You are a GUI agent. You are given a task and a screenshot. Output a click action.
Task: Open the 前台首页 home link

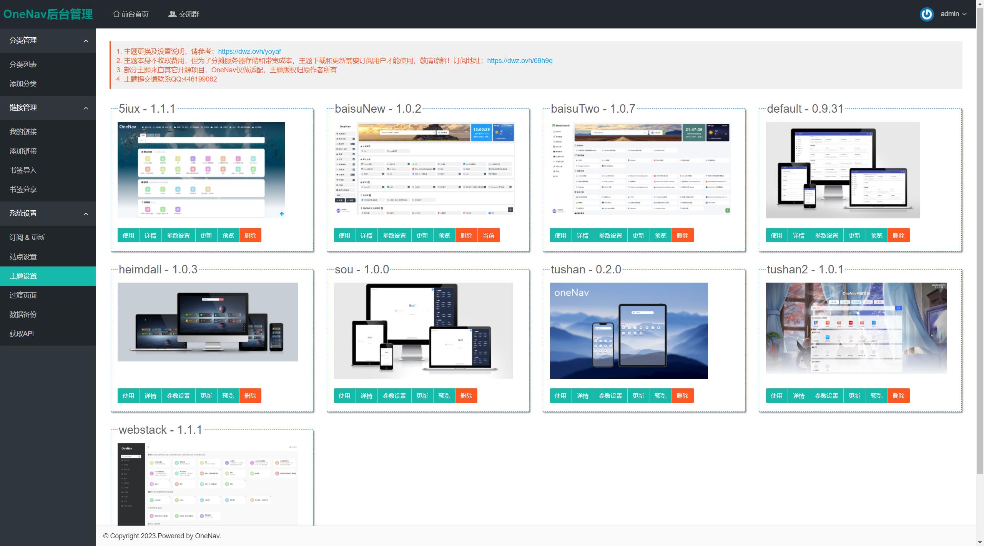pyautogui.click(x=131, y=14)
